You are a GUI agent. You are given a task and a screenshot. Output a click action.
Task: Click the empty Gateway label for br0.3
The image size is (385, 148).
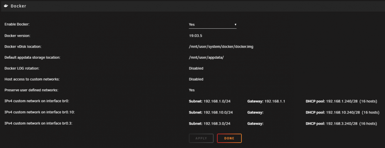click(x=255, y=123)
